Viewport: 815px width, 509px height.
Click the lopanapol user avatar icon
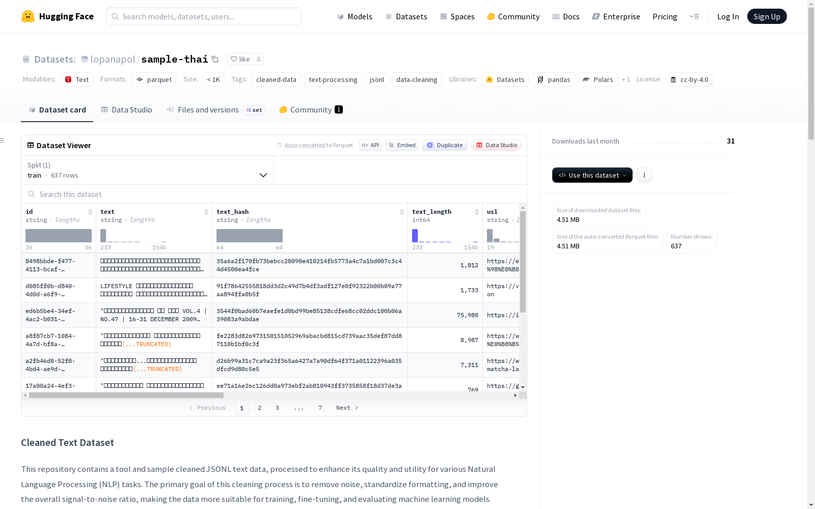[x=85, y=59]
